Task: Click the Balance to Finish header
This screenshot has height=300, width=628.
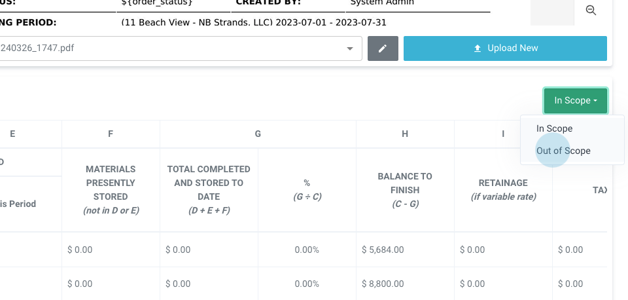Action: (405, 190)
